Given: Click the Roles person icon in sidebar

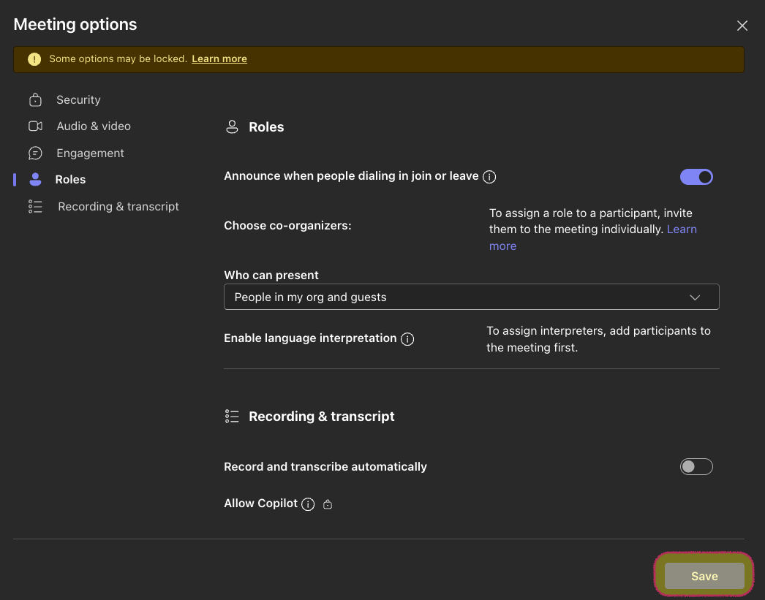Looking at the screenshot, I should tap(35, 180).
